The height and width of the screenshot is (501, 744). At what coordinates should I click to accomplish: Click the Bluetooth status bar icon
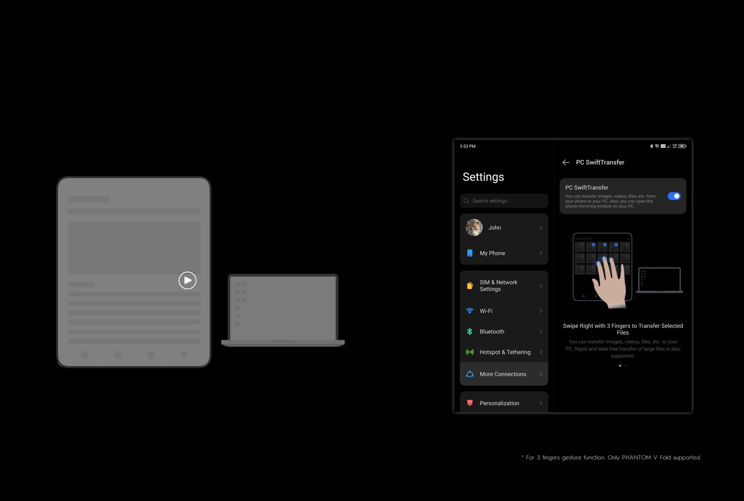651,146
